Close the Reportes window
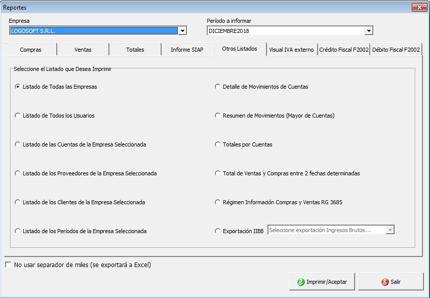 (x=419, y=8)
